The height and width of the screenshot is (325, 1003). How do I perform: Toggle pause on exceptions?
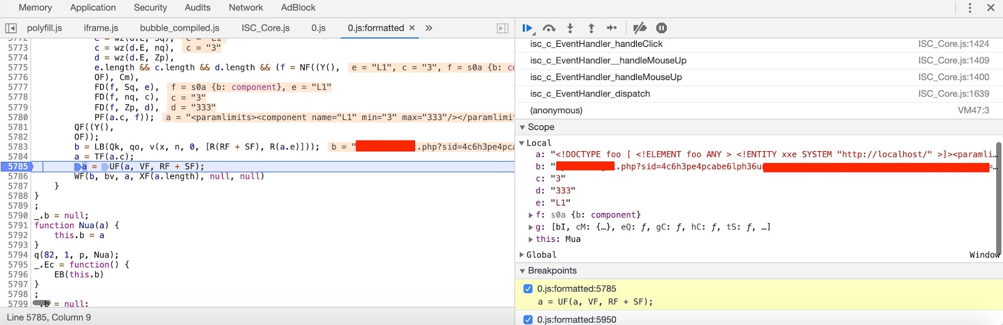661,28
